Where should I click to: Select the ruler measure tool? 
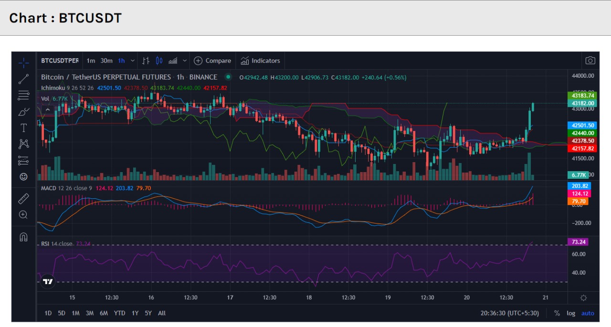pyautogui.click(x=23, y=198)
